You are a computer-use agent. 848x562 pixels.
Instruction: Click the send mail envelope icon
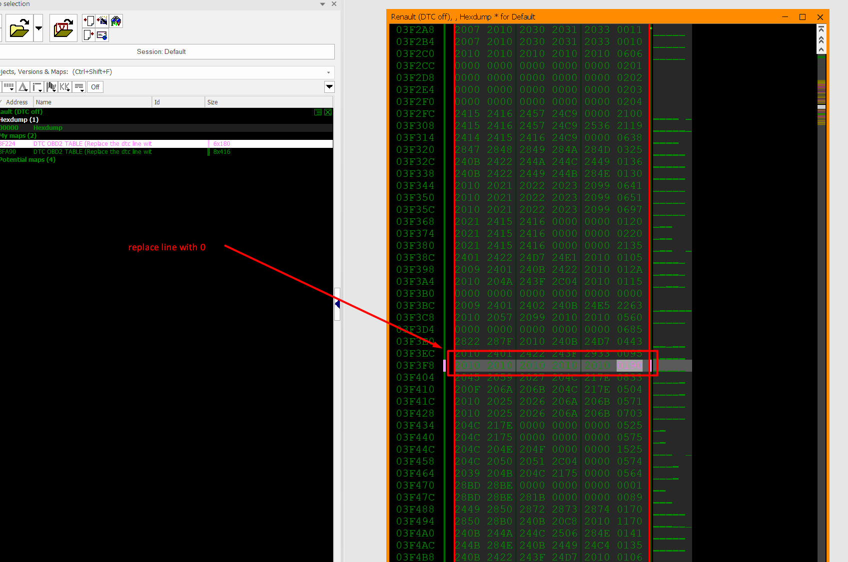click(x=102, y=34)
